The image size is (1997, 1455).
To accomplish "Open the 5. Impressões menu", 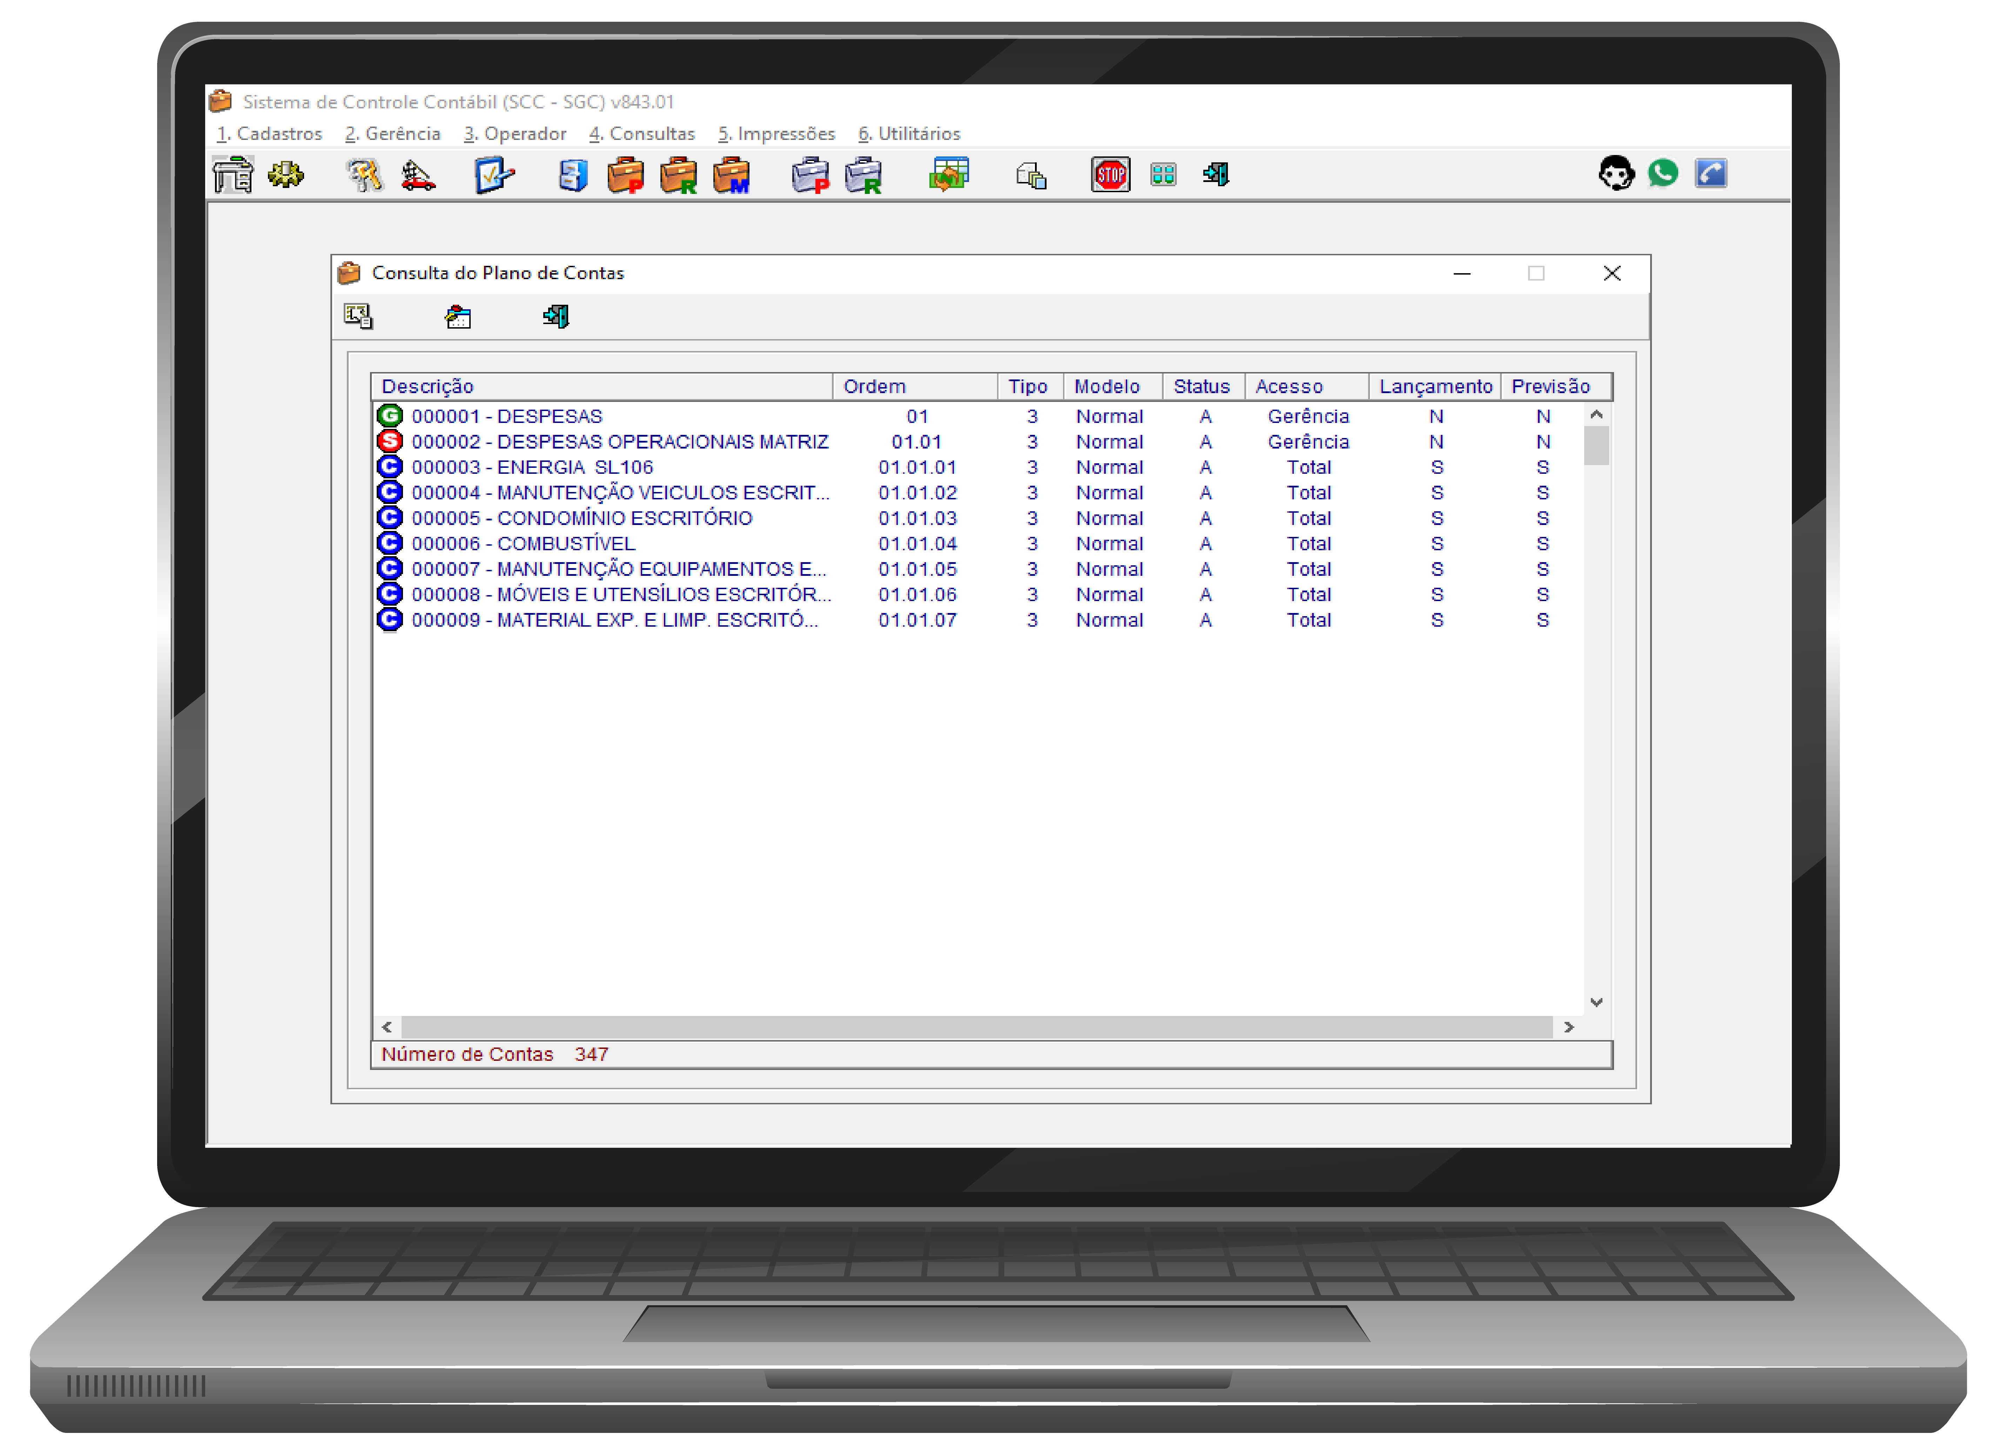I will point(777,134).
